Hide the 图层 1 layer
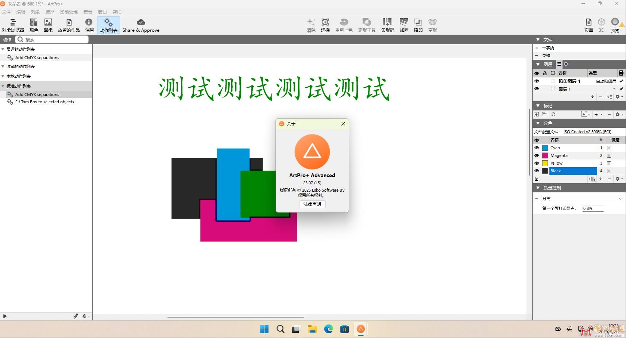The image size is (626, 338). pyautogui.click(x=537, y=89)
